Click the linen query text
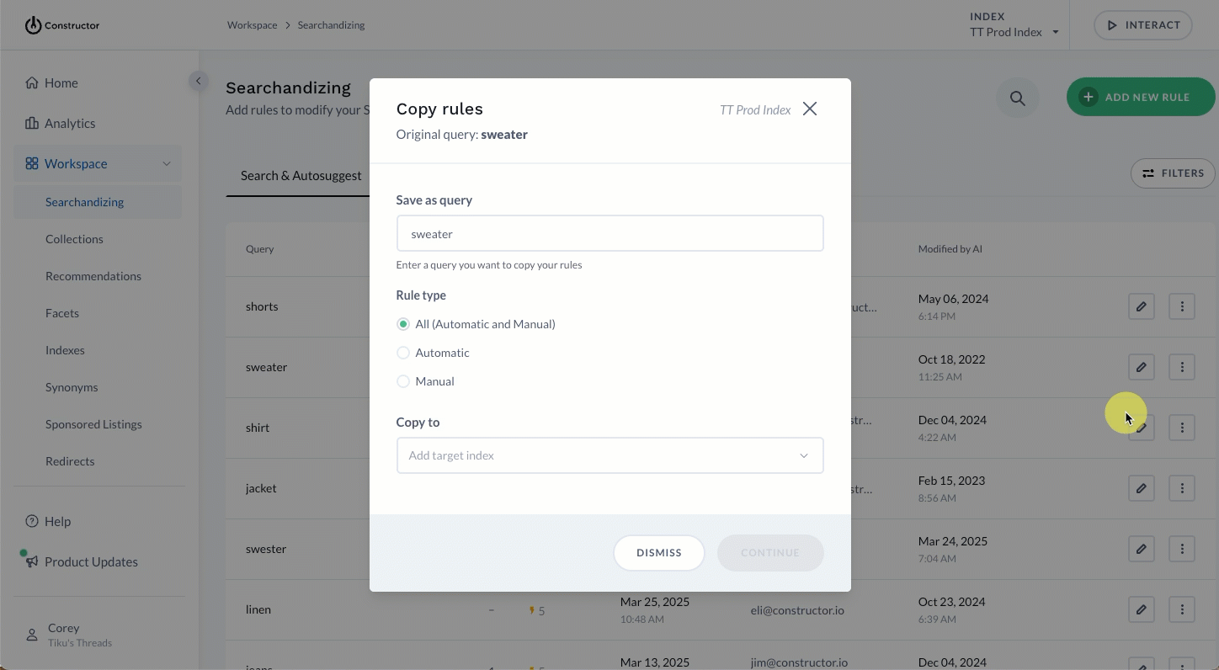This screenshot has width=1219, height=670. pos(258,609)
